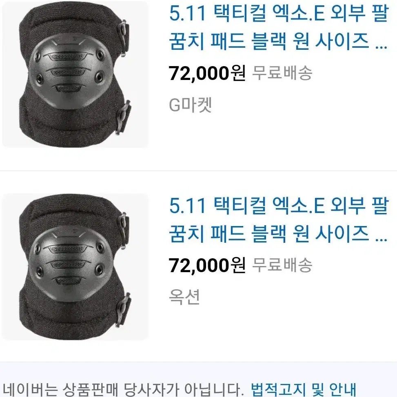This screenshot has height=397, width=397.
Task: Click '꿈치 패드 블랙 원 사이즈' line in G마켓 listing
Action: 269,41
